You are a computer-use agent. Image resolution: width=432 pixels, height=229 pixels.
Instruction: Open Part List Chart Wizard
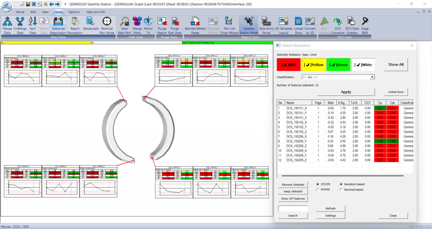(x=229, y=25)
